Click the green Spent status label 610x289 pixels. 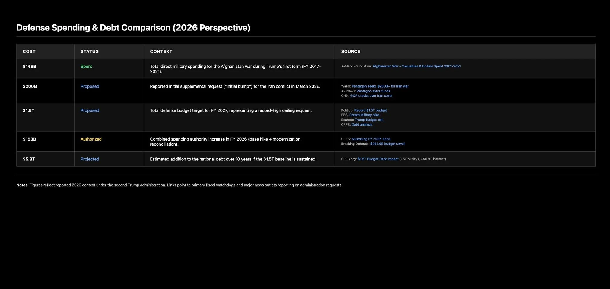click(86, 67)
